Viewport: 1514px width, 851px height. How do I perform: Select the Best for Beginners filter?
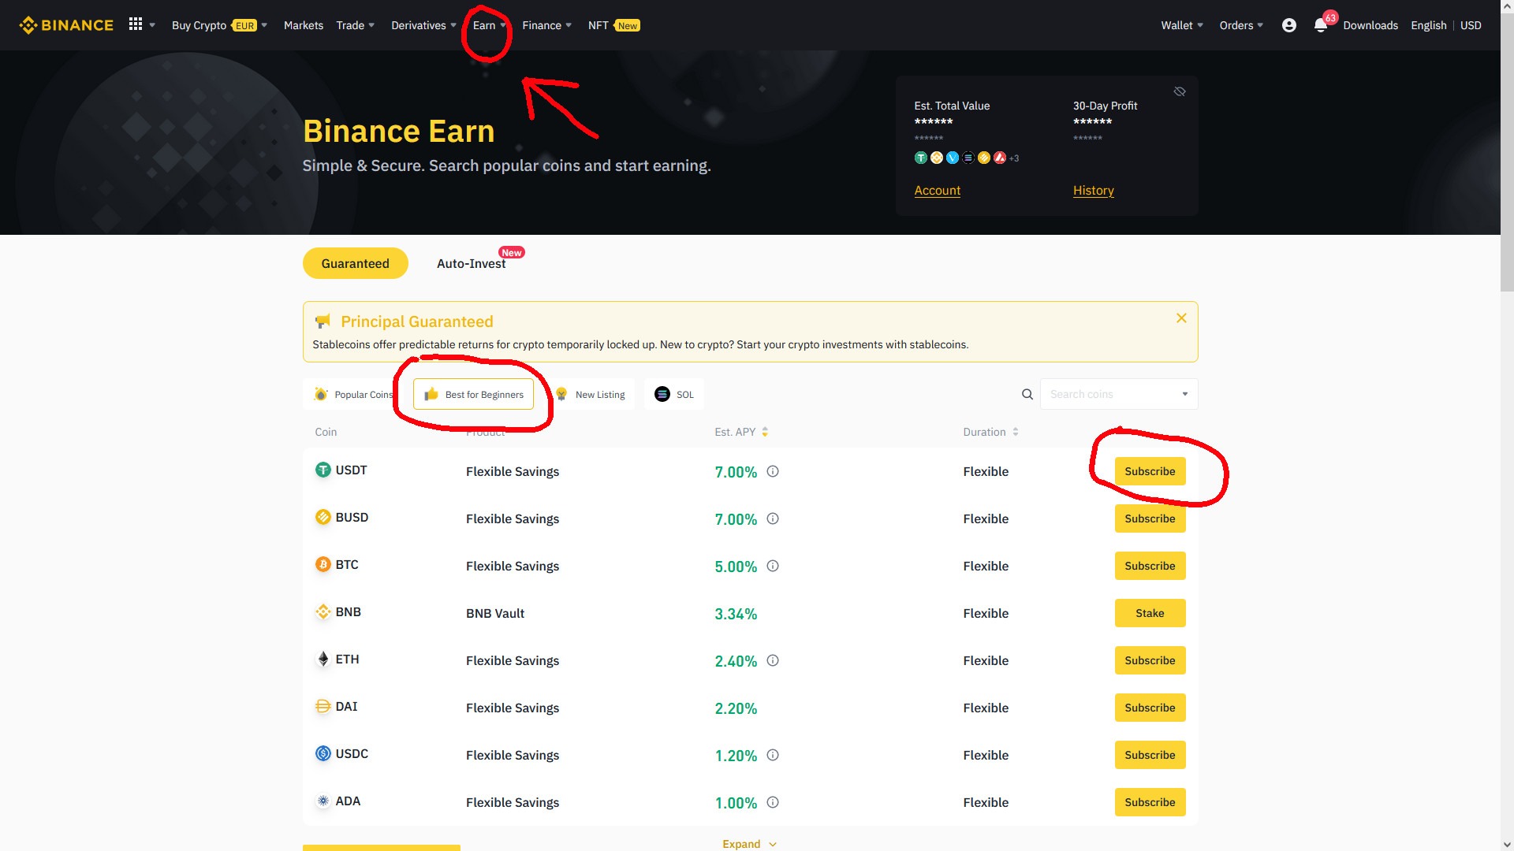[x=473, y=394]
